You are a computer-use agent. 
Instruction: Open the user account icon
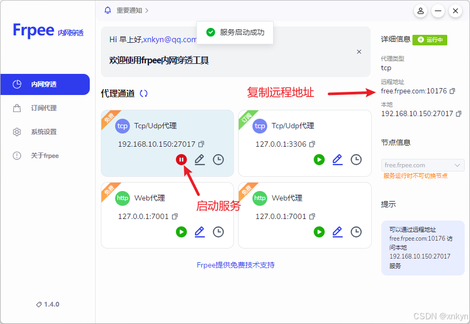420,11
